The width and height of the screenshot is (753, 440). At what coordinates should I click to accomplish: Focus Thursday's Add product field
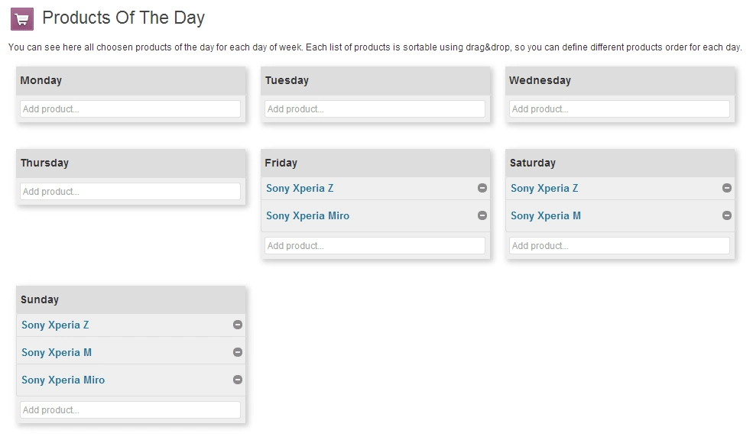tap(130, 192)
